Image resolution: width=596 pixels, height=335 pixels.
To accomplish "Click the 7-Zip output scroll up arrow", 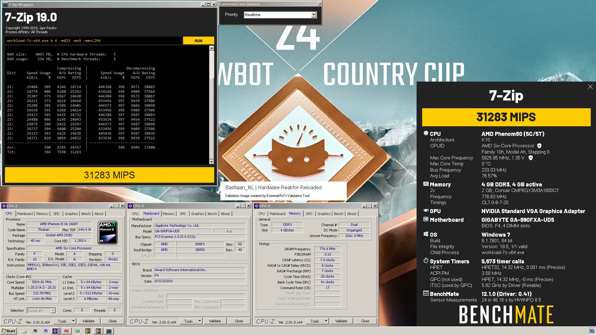I will point(211,48).
